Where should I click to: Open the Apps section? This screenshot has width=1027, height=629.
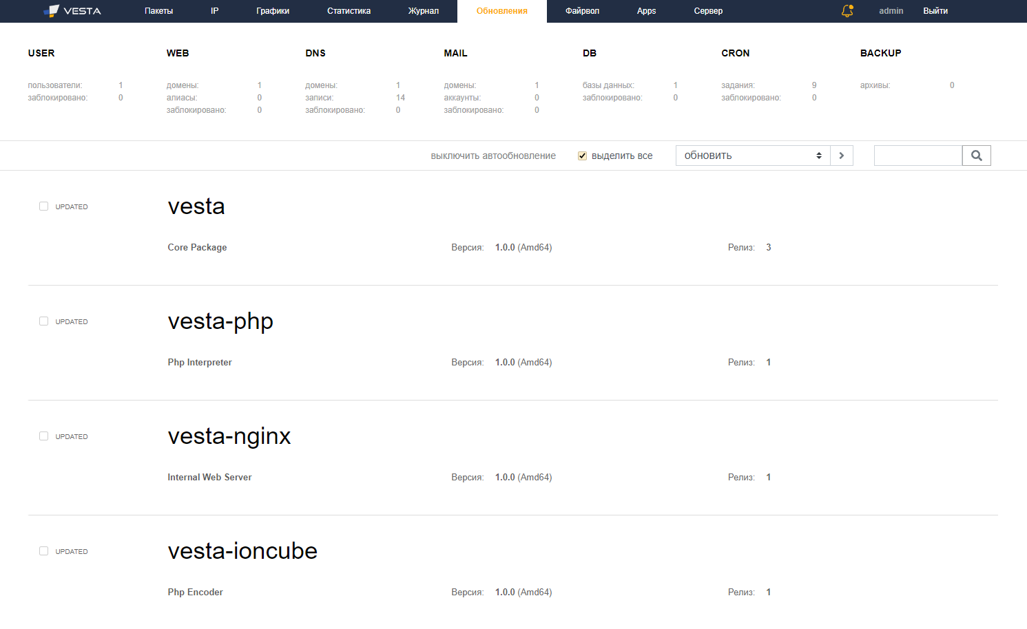pos(646,11)
